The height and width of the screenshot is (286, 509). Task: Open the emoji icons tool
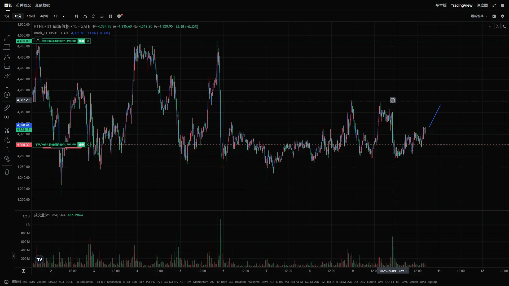coord(7,95)
